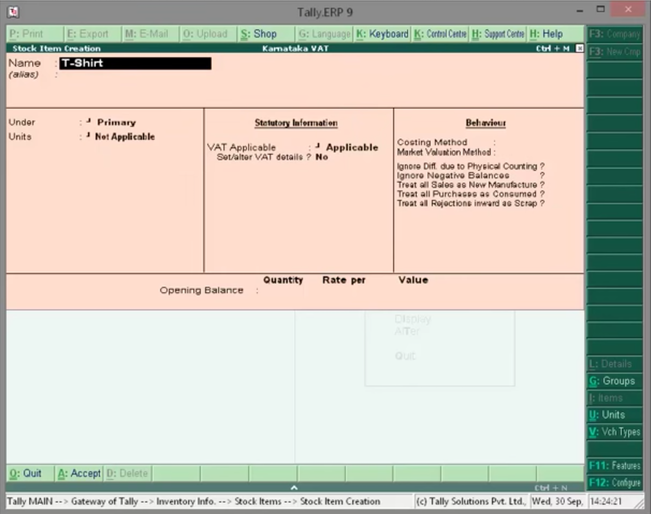This screenshot has width=651, height=514.
Task: Click the Ctrl + N label at bottom
Action: (551, 488)
